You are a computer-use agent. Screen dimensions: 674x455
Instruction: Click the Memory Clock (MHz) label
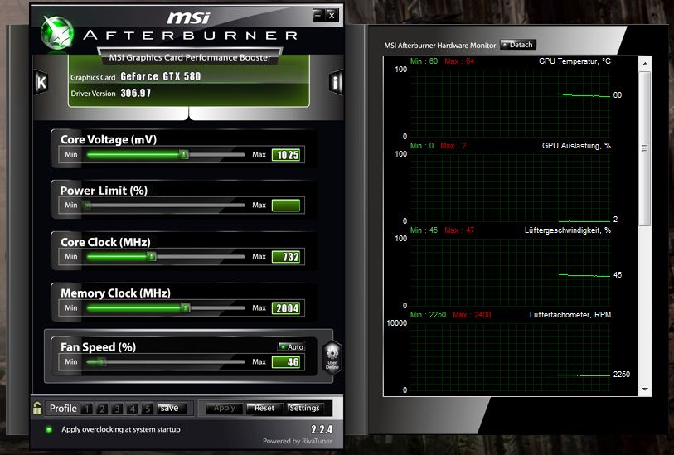[115, 293]
